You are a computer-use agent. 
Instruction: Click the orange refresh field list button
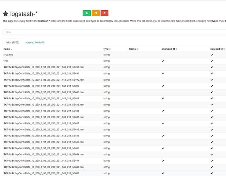click(x=96, y=13)
